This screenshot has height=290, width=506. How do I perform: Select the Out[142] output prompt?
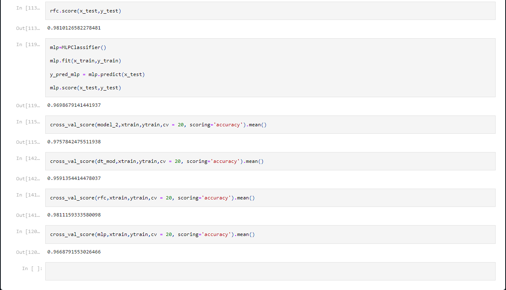(28, 179)
